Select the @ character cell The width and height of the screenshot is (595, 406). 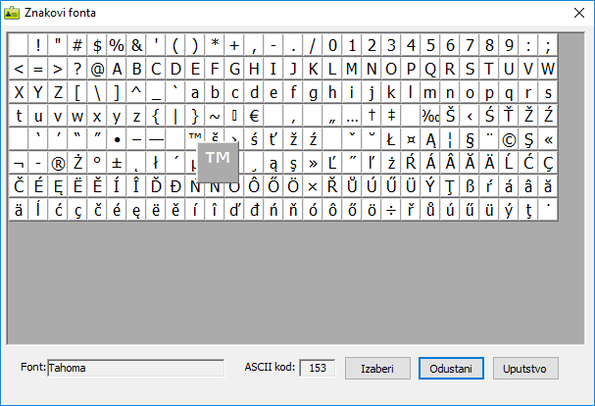[97, 69]
